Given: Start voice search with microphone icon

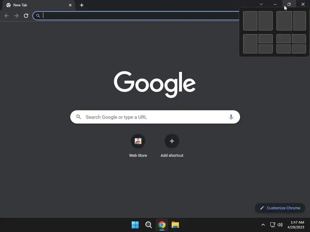Looking at the screenshot, I should [x=231, y=117].
